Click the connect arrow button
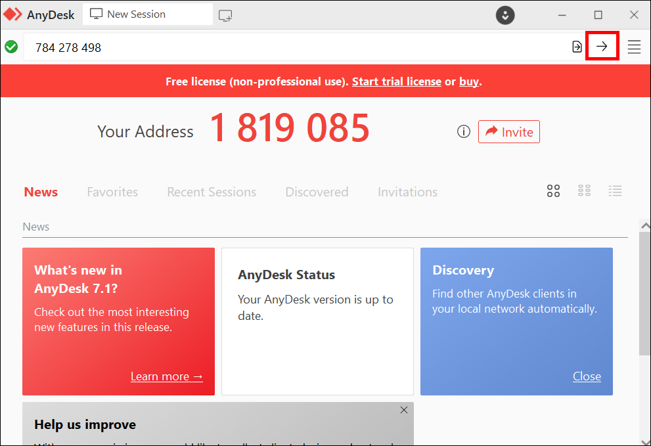 coord(602,47)
